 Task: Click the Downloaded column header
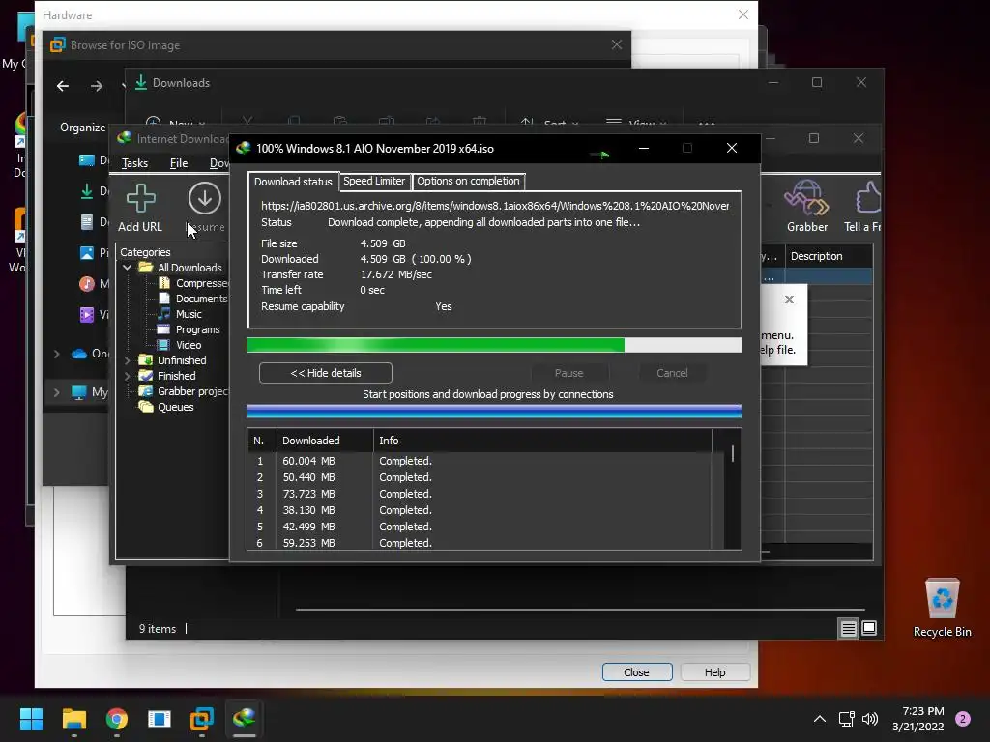pyautogui.click(x=325, y=441)
